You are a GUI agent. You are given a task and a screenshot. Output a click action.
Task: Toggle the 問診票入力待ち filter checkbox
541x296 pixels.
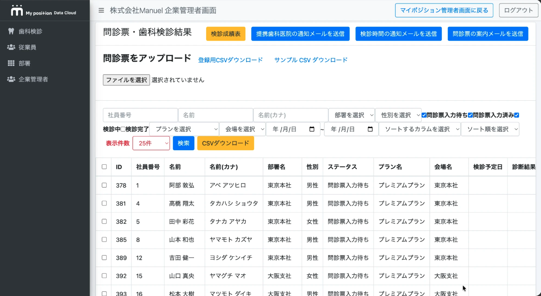424,115
